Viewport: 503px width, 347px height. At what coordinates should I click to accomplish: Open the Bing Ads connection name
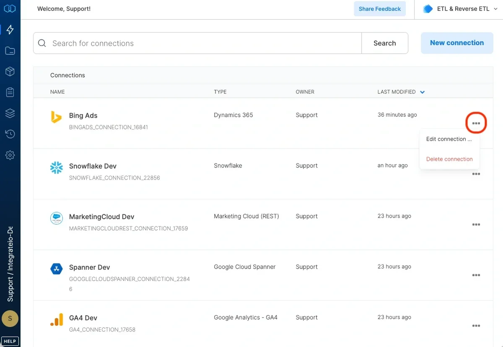(x=83, y=116)
